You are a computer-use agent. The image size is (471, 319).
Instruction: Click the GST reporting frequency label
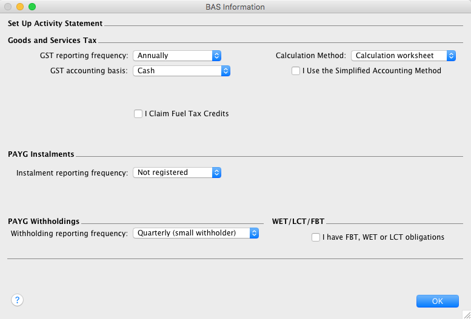(x=84, y=56)
